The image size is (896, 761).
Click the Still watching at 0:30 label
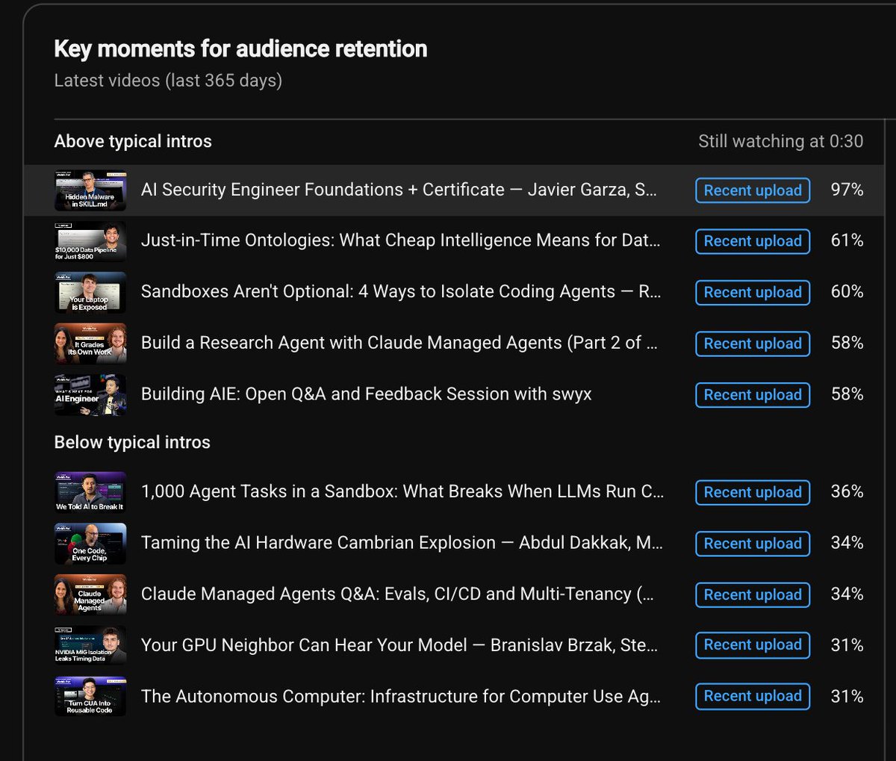point(781,141)
